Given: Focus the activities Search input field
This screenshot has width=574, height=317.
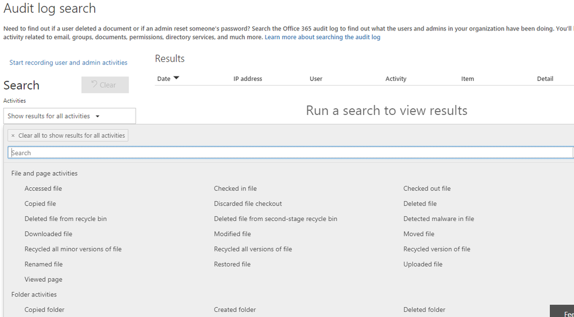Looking at the screenshot, I should click(x=290, y=153).
